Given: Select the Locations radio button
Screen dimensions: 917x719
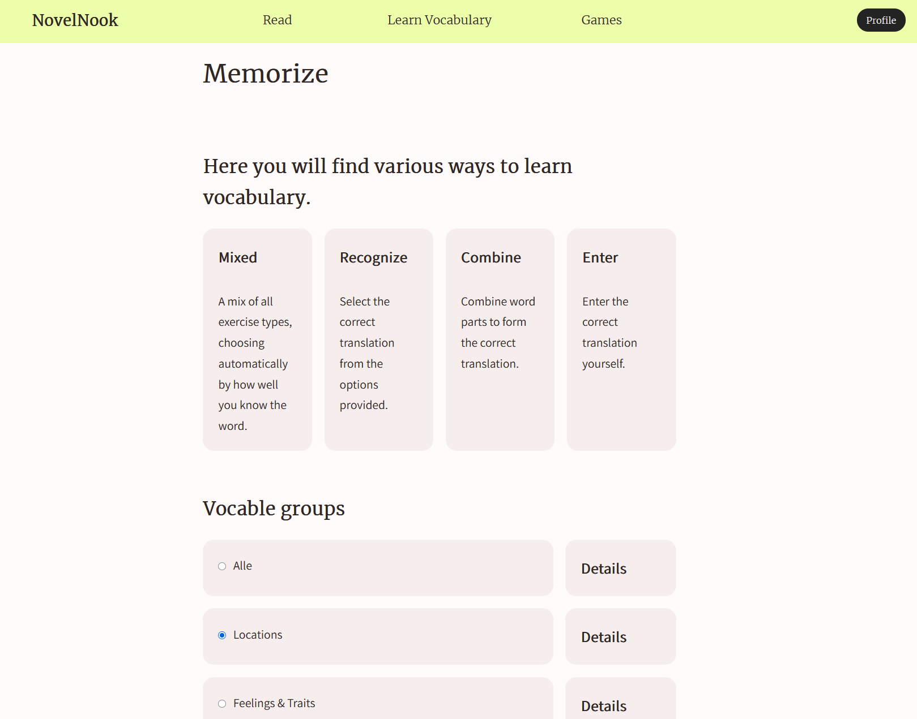Looking at the screenshot, I should point(222,635).
